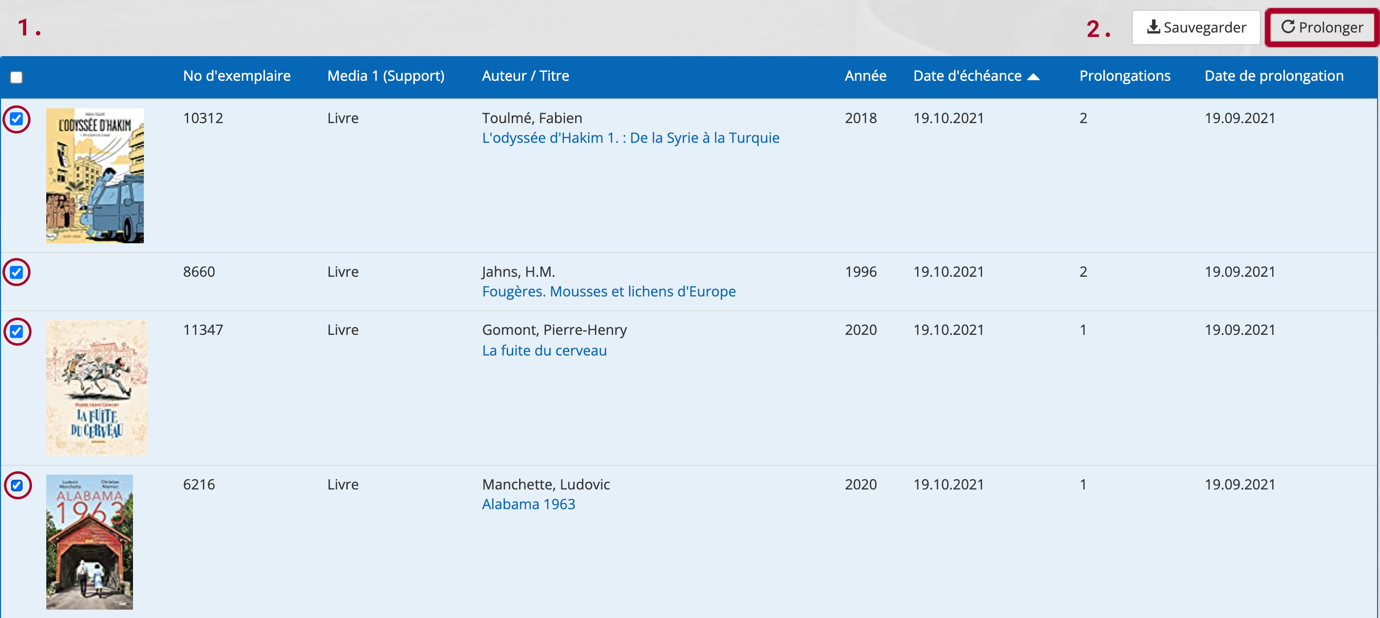Click the ascending sort arrow icon
1380x618 pixels.
tap(1033, 77)
